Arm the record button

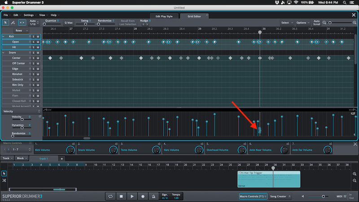[143, 196]
